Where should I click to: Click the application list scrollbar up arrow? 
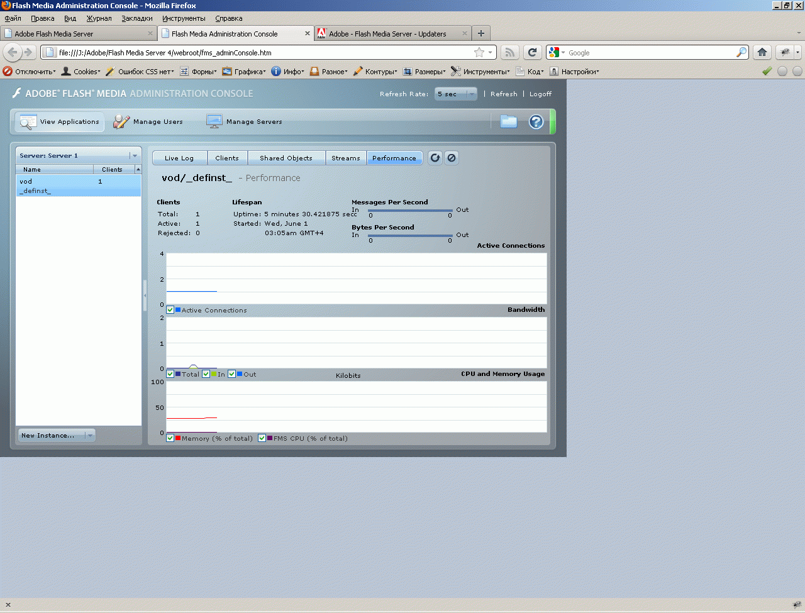click(x=138, y=169)
